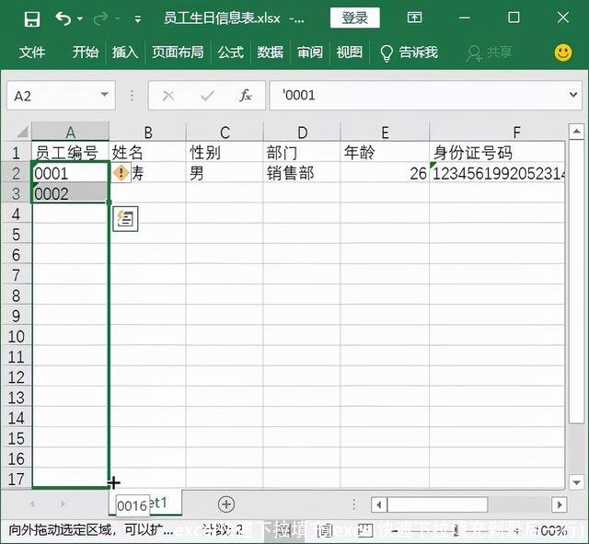This screenshot has width=589, height=544.
Task: Click cell with value 0001
Action: pos(70,173)
